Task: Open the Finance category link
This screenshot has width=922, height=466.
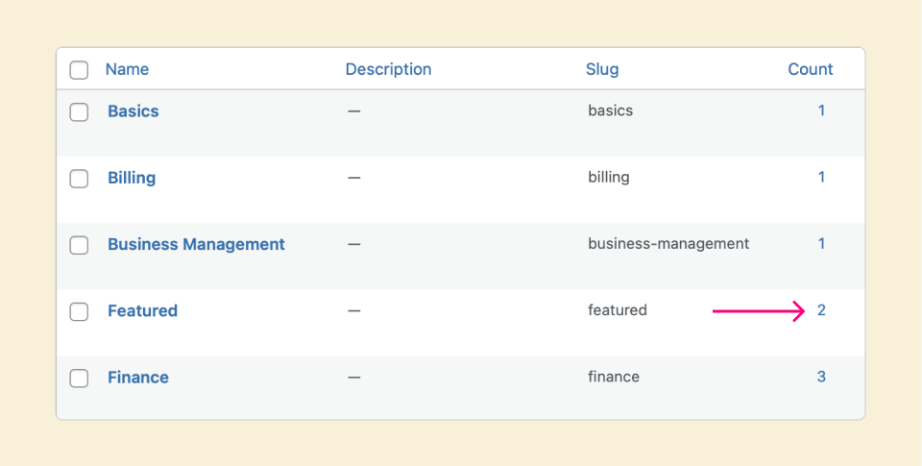Action: coord(138,378)
